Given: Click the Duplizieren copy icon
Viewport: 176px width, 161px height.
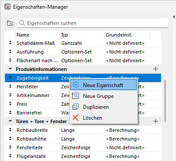Looking at the screenshot, I should tap(76, 107).
